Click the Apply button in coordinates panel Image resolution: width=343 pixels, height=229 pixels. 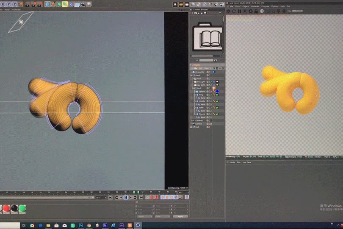[180, 216]
